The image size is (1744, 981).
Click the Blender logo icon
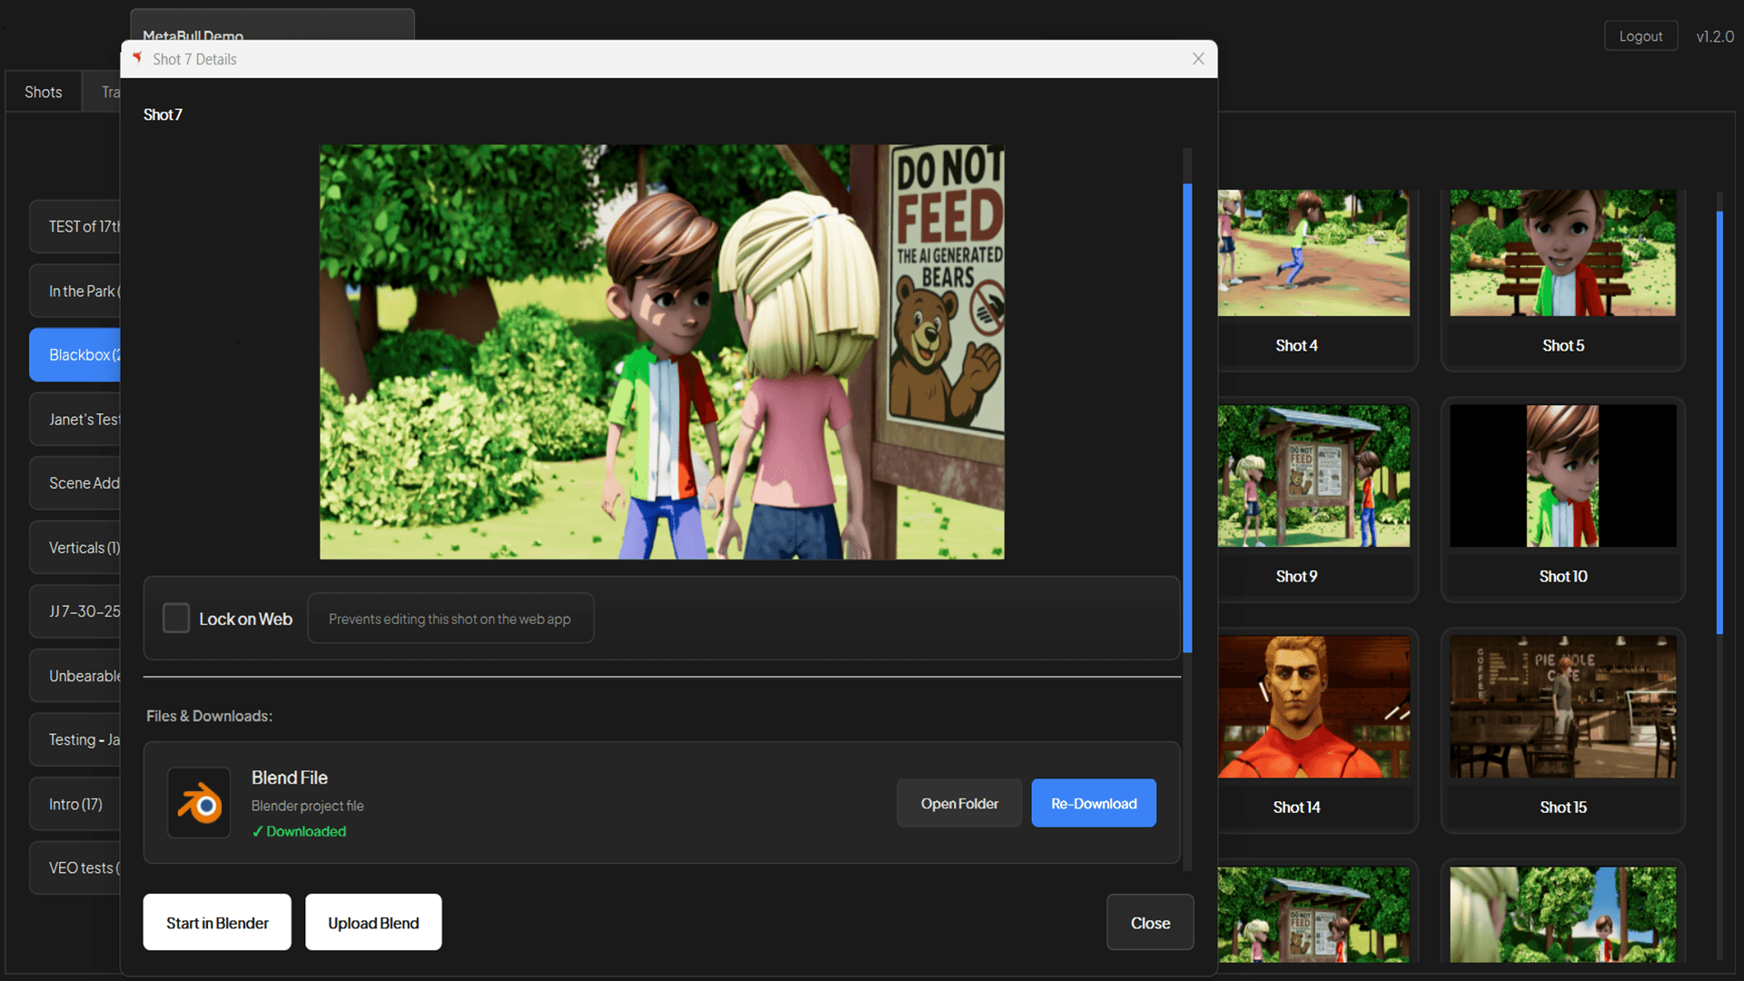tap(199, 804)
